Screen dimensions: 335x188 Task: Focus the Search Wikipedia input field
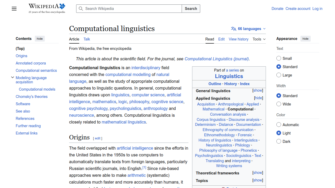click(x=129, y=9)
